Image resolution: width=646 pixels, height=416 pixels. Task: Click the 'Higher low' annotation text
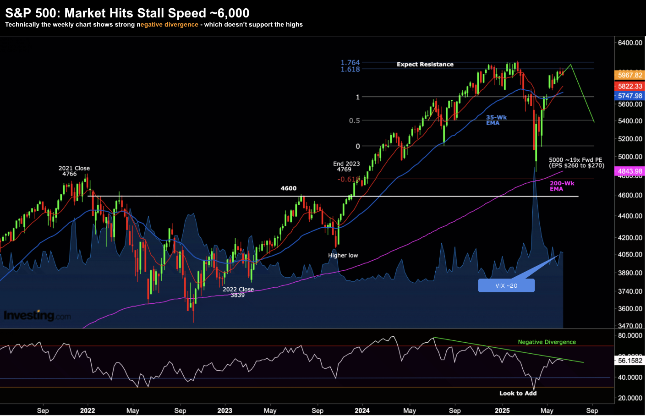[x=343, y=256]
